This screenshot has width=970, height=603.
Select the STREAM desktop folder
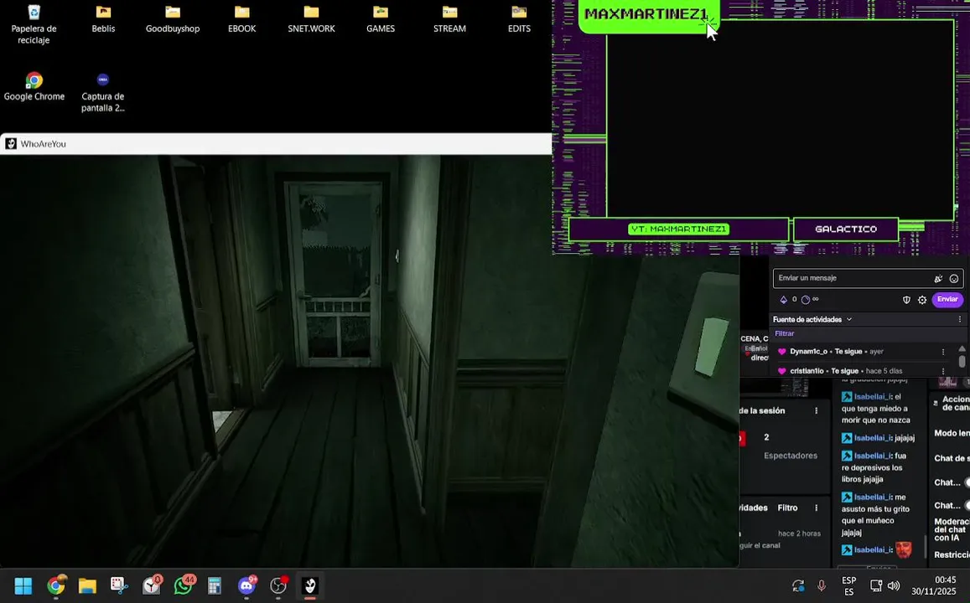point(449,18)
